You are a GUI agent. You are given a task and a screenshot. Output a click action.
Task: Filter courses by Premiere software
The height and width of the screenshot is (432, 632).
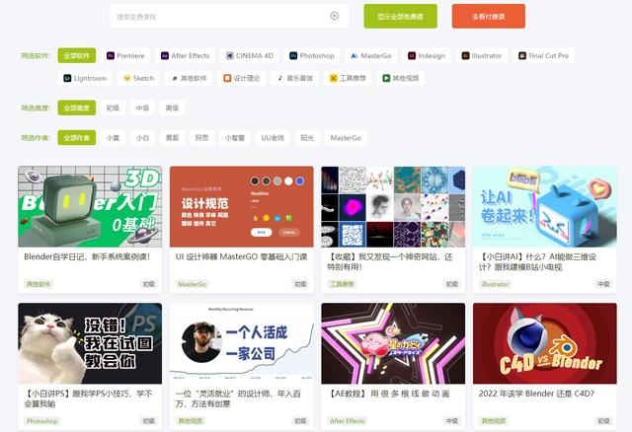point(125,55)
